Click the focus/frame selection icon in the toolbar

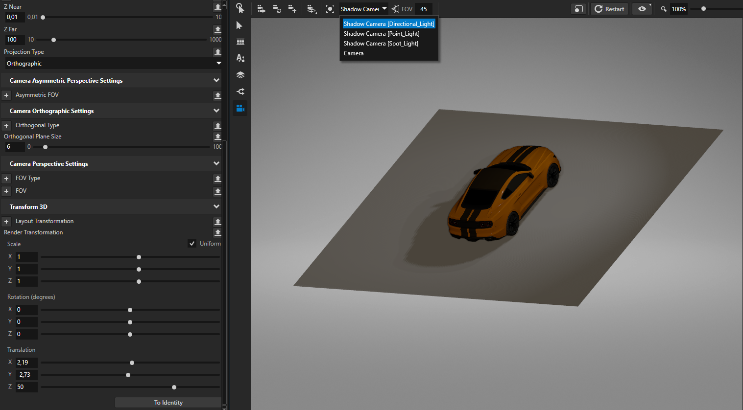(330, 8)
